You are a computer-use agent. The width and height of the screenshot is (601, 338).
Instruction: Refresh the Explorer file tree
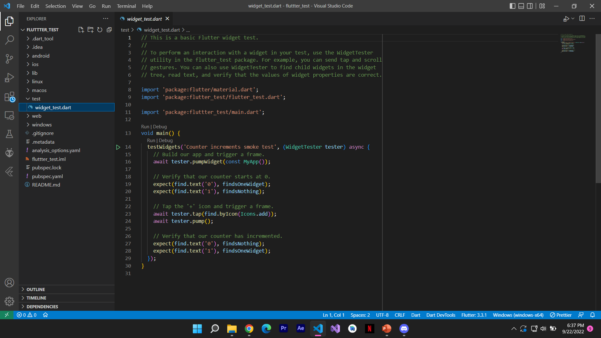click(100, 30)
